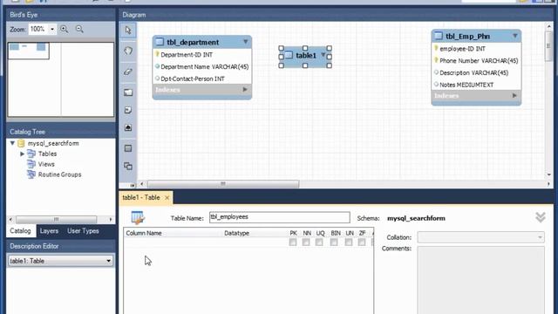The image size is (558, 314).
Task: Click the zoom in magnifier icon
Action: pyautogui.click(x=64, y=29)
